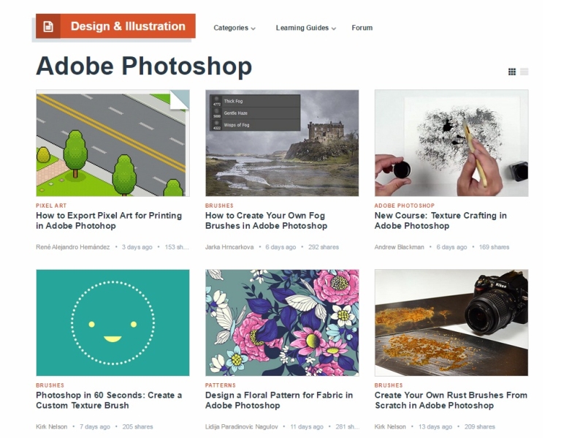Switch to list view layout
The height and width of the screenshot is (438, 561).
524,72
